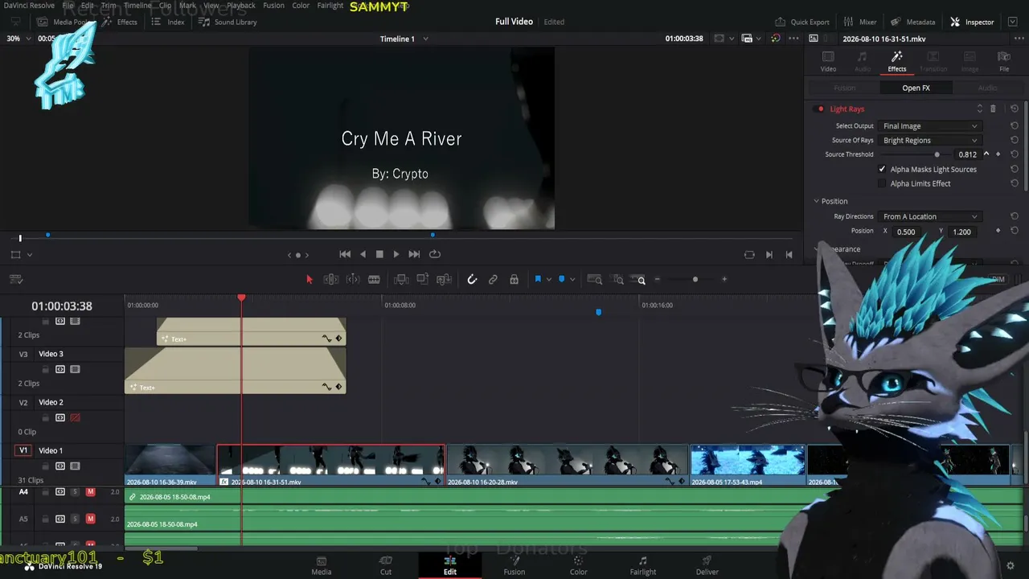Reset the Select Output parameter
The image size is (1029, 579).
click(x=1015, y=126)
